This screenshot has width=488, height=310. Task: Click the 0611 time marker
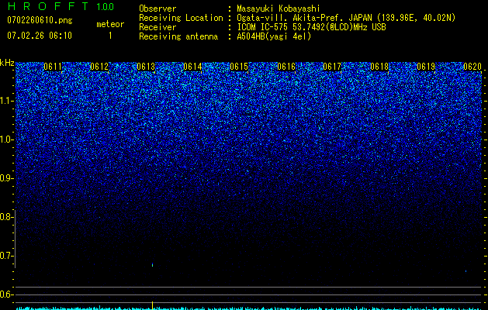click(53, 67)
